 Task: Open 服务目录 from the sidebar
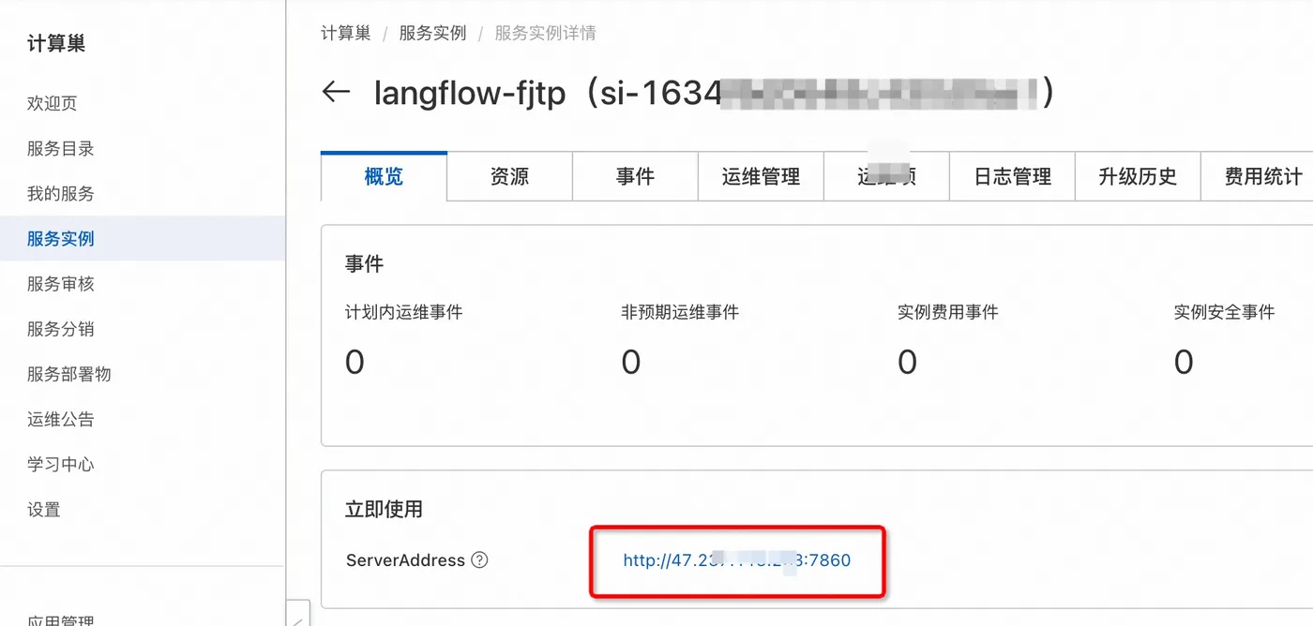coord(60,148)
